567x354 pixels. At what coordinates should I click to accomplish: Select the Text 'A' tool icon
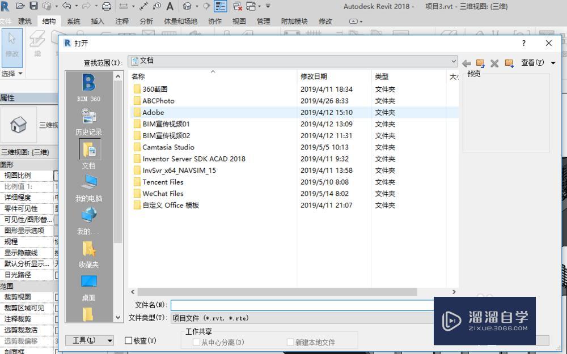[170, 6]
